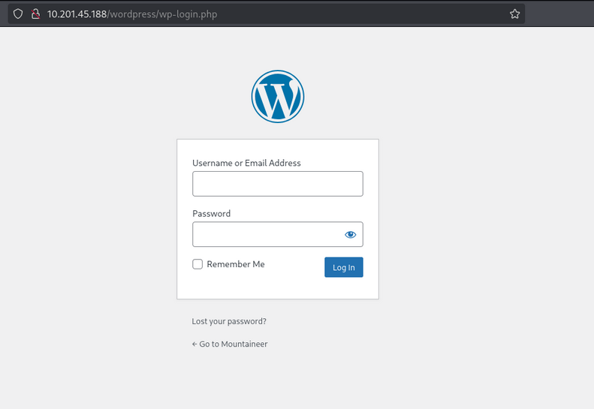This screenshot has width=594, height=409.
Task: Bookmark this page with the star icon
Action: (x=514, y=14)
